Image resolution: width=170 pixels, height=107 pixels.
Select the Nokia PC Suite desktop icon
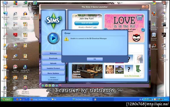coord(15,46)
